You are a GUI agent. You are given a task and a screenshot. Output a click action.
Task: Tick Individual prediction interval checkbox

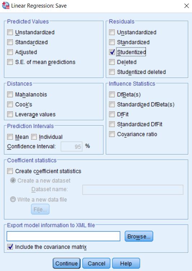coord(34,137)
